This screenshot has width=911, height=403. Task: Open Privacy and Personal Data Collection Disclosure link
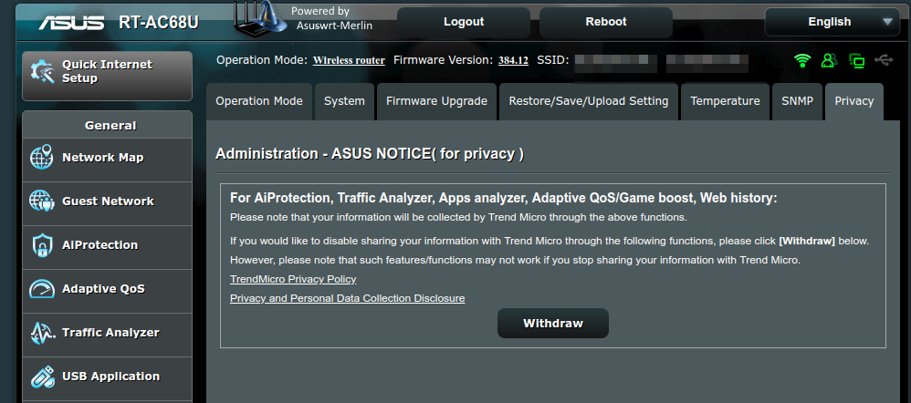348,298
